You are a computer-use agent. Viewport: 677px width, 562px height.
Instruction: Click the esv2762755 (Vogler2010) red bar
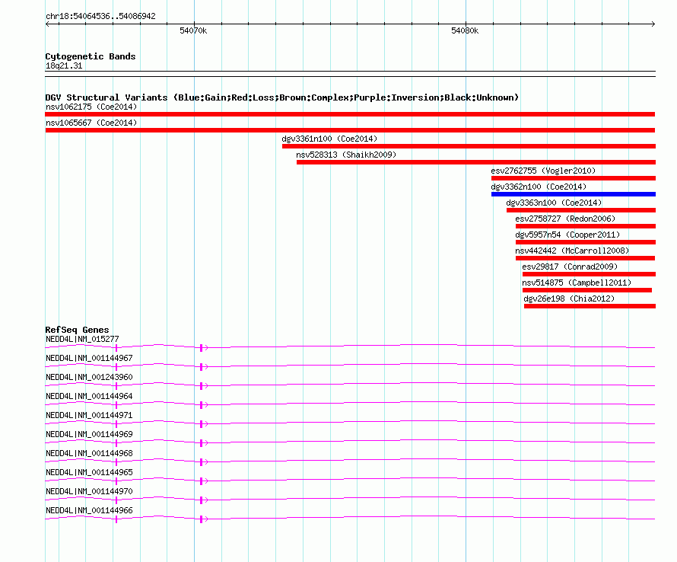[x=574, y=178]
